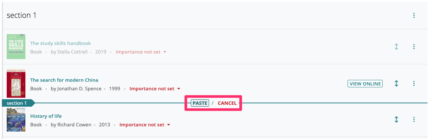Open kebab menu for History of life
The height and width of the screenshot is (139, 429).
tap(414, 119)
